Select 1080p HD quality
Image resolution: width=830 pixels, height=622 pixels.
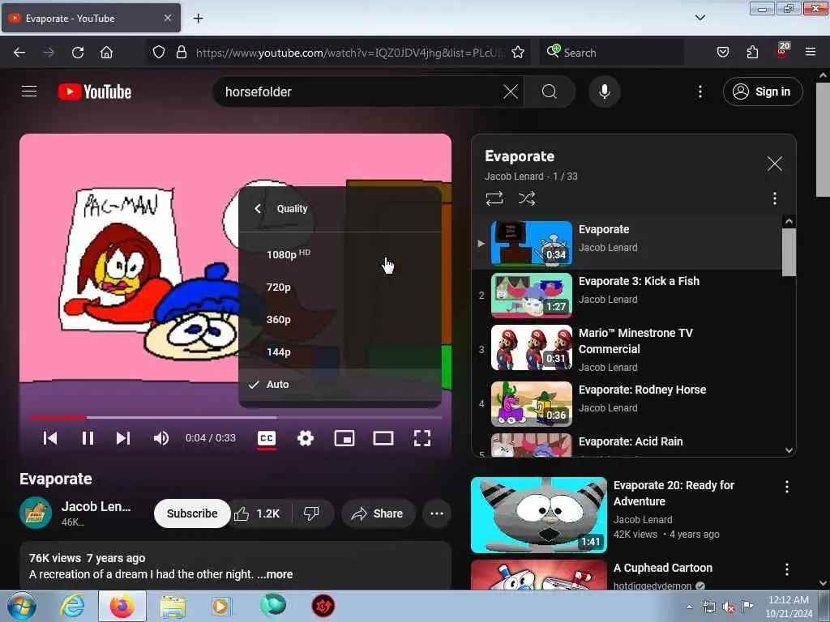pos(340,254)
